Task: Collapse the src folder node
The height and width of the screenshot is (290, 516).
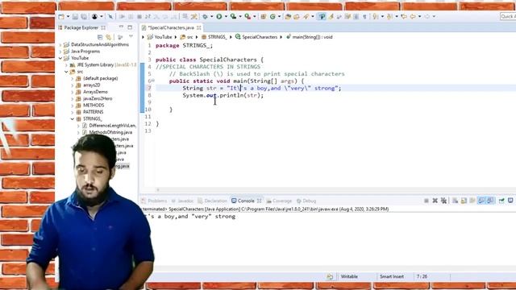Action: [66, 72]
